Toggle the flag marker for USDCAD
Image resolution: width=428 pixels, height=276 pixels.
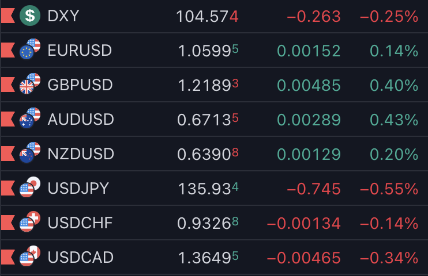tap(7, 257)
